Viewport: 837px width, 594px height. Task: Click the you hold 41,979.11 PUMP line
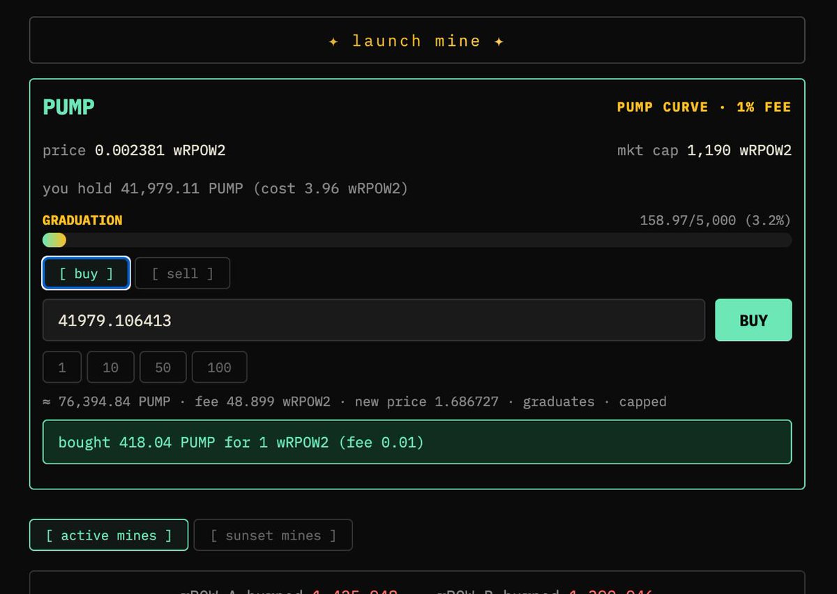[x=225, y=188]
